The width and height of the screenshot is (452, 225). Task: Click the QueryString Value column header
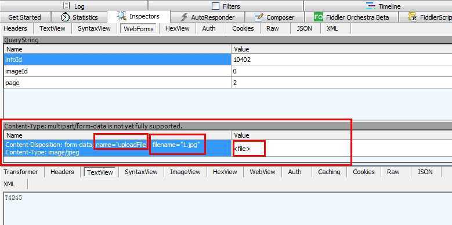342,49
